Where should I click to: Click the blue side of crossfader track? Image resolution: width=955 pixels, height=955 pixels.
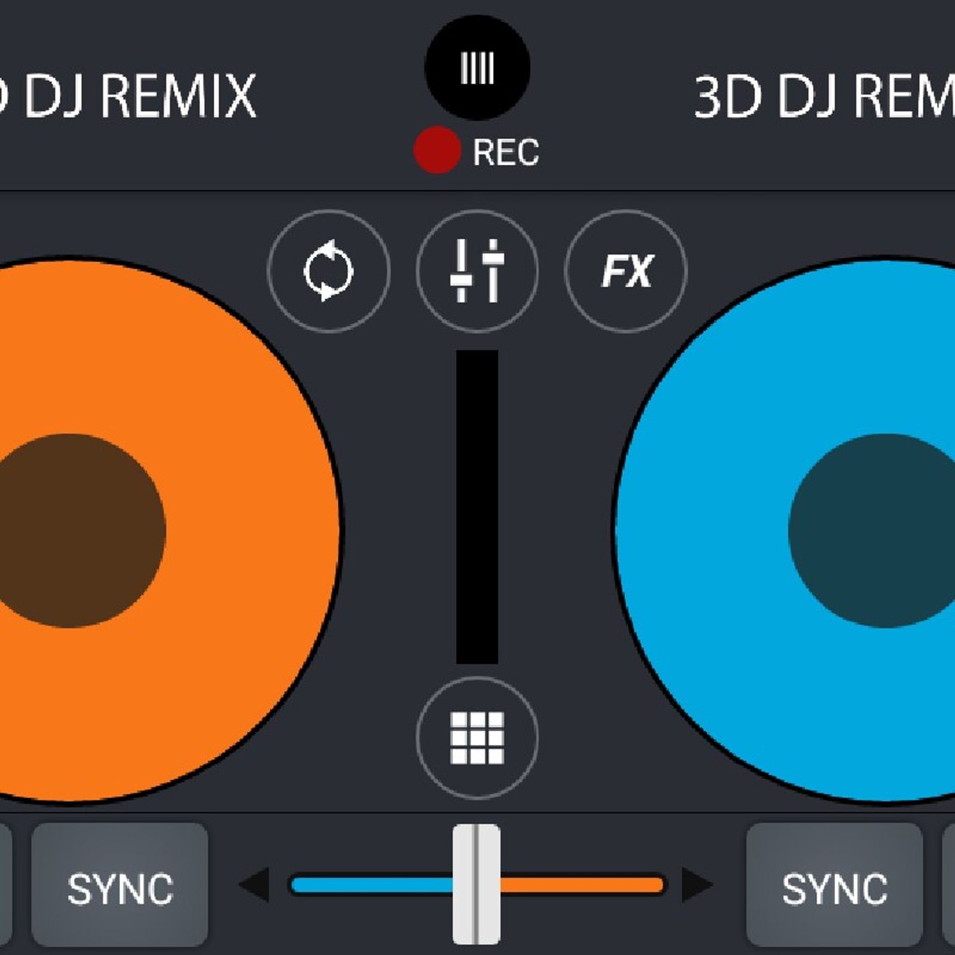point(372,885)
